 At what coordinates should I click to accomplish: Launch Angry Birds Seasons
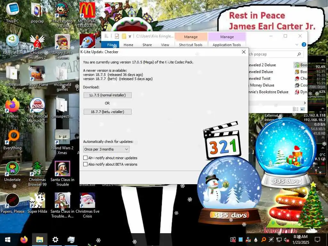click(x=62, y=47)
